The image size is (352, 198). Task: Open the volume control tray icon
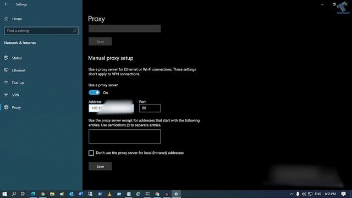[304, 194]
